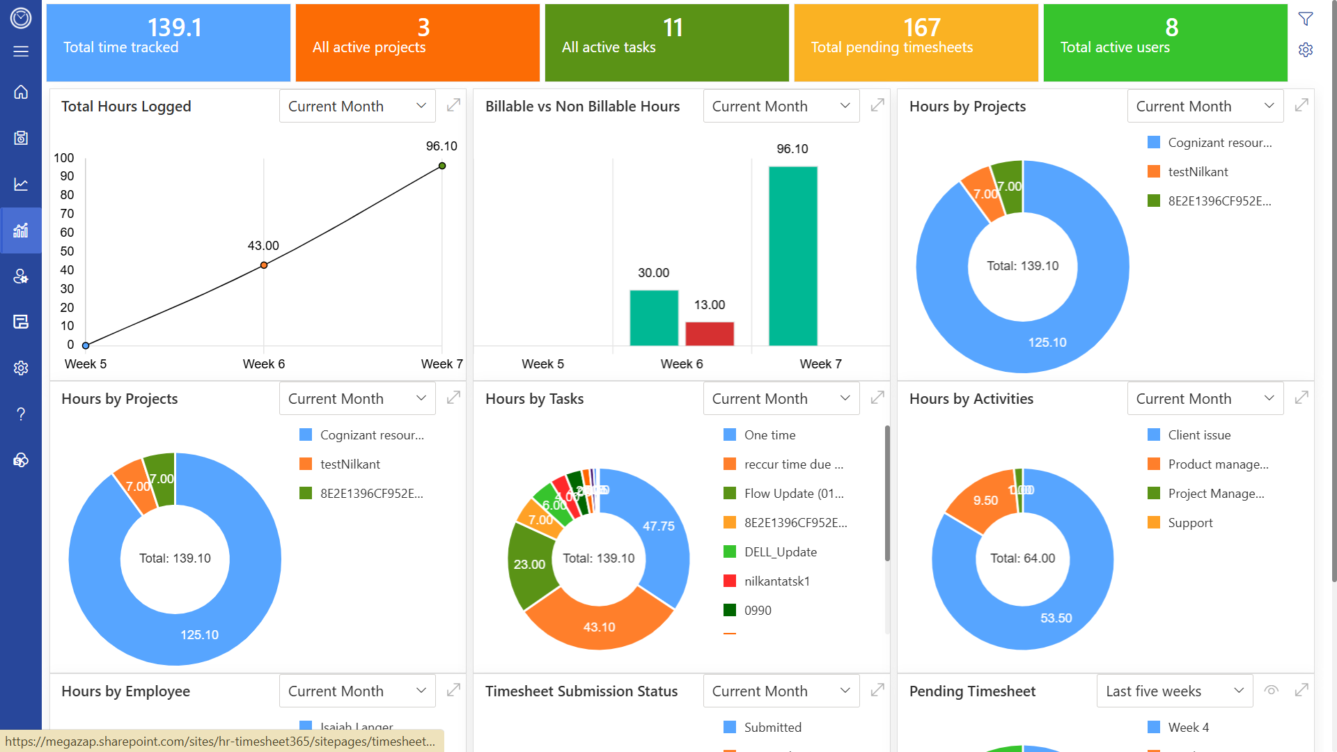The width and height of the screenshot is (1337, 752).
Task: Click the All active projects tile
Action: [x=417, y=42]
